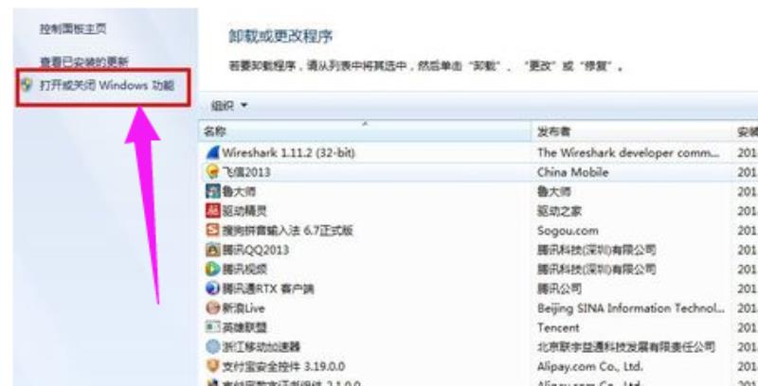The width and height of the screenshot is (758, 386).
Task: Click the 支付宝安全控件 shield icon
Action: (x=212, y=366)
